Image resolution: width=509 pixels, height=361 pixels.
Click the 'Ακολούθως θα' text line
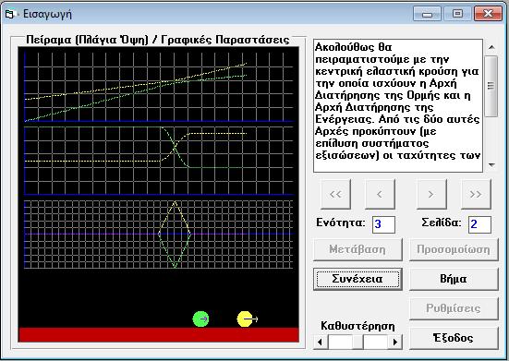tap(354, 47)
